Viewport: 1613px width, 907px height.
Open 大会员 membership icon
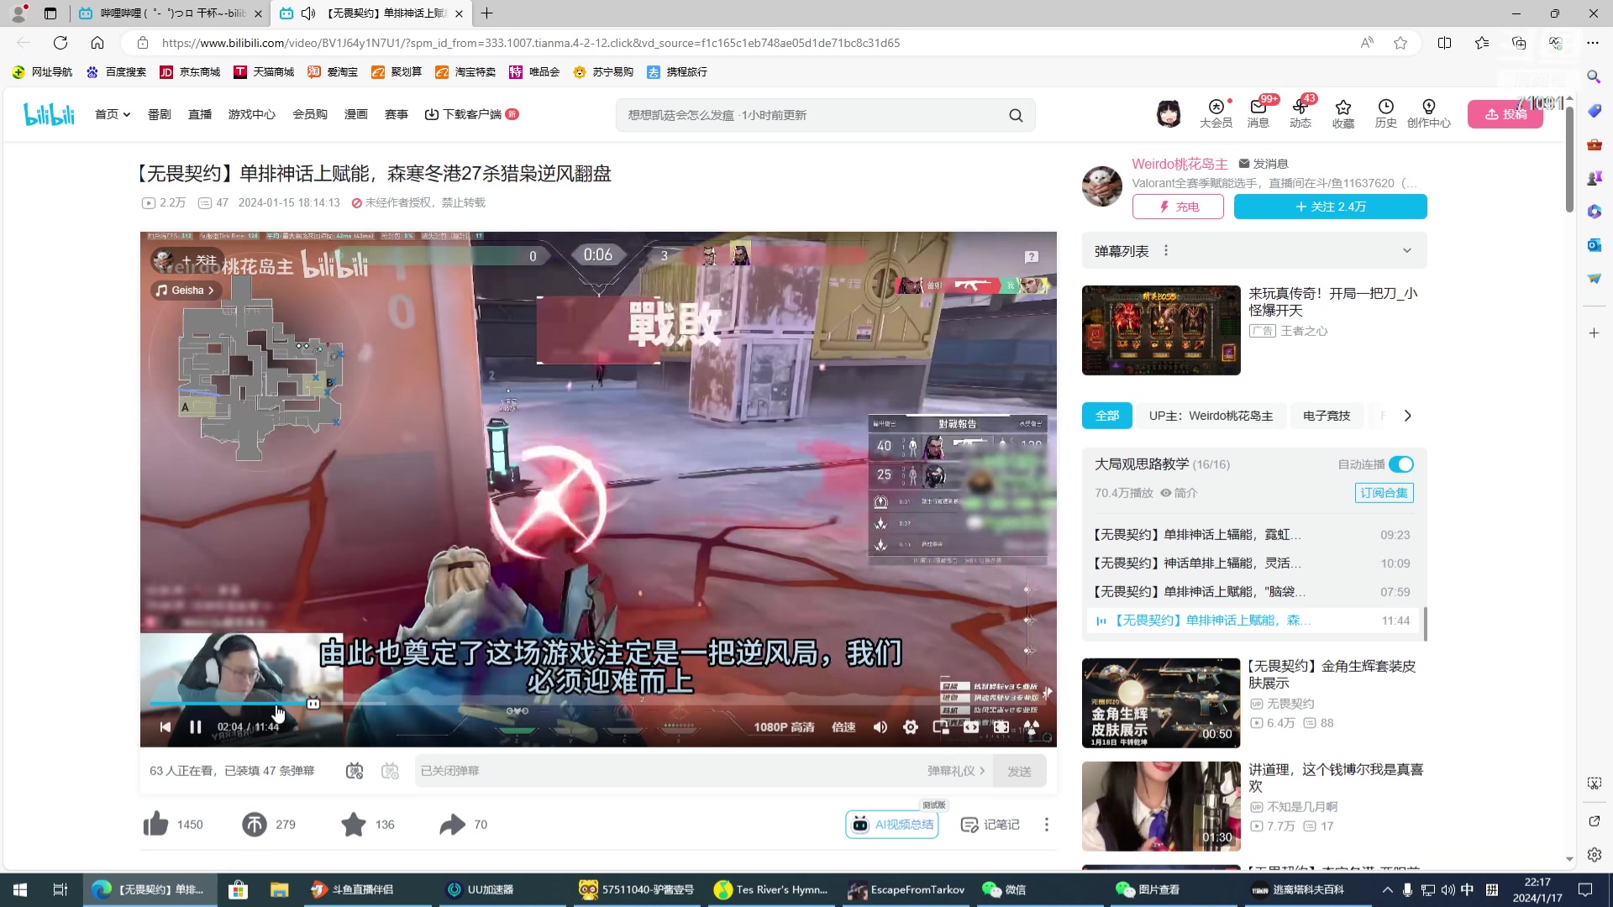pyautogui.click(x=1216, y=113)
